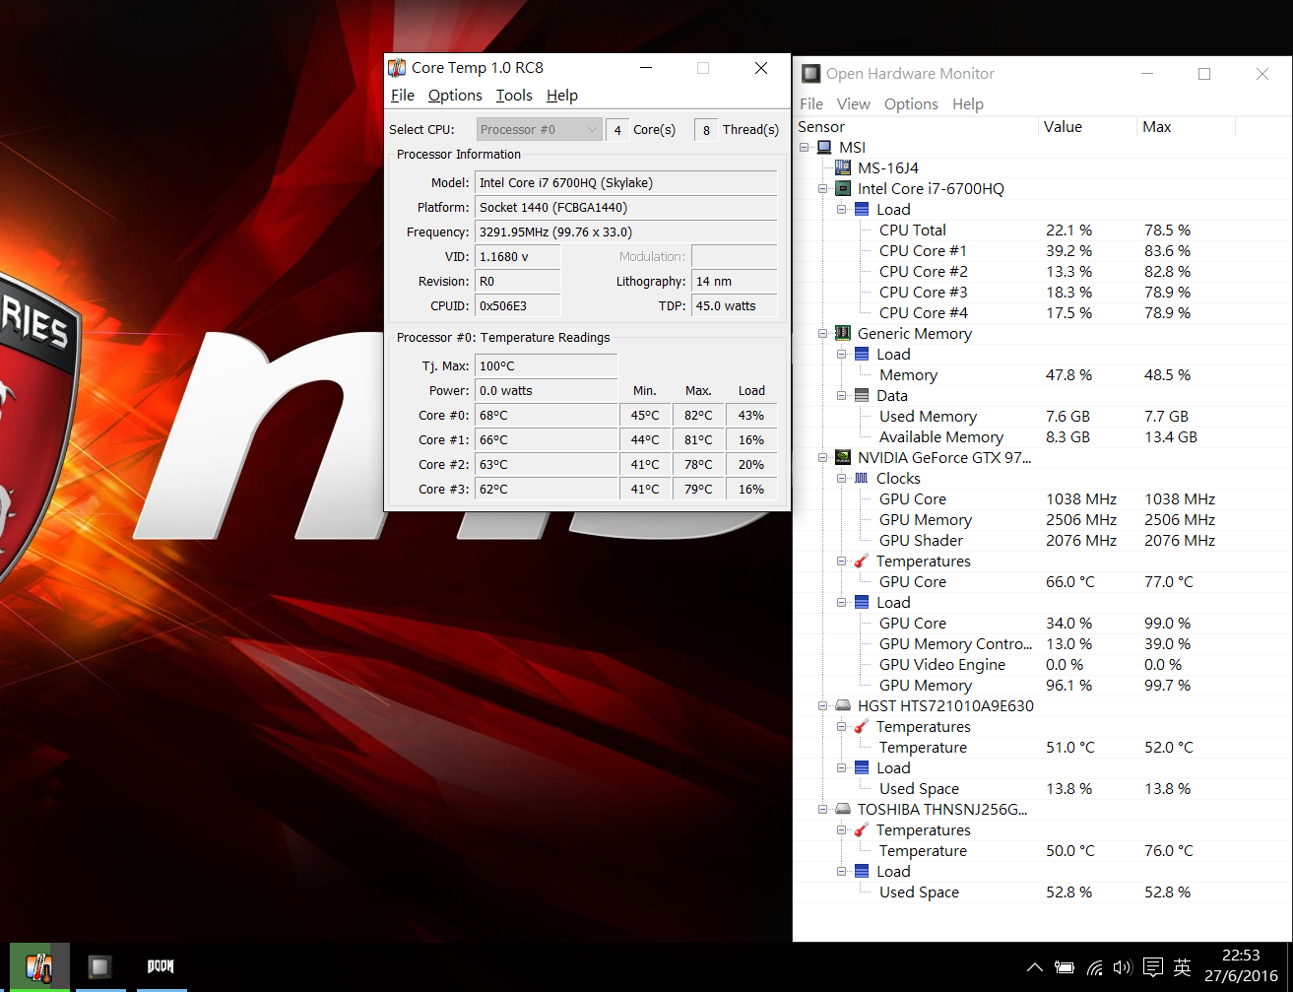This screenshot has height=992, width=1293.
Task: Collapse the TOSHIBA THNSNJ256G node
Action: tap(823, 810)
